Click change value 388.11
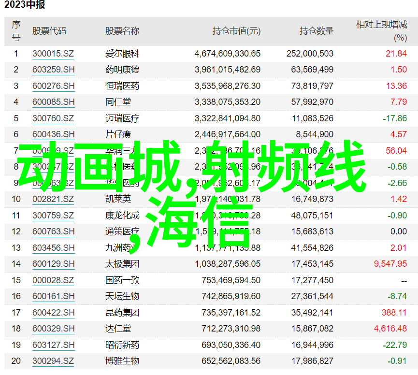Viewport: 418px width, 375px height. pos(394,313)
